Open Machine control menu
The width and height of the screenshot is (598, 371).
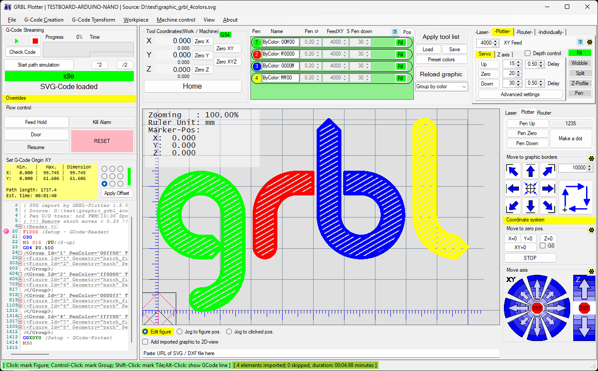pyautogui.click(x=176, y=20)
